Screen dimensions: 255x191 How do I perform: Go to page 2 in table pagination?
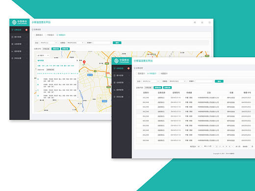(220, 146)
